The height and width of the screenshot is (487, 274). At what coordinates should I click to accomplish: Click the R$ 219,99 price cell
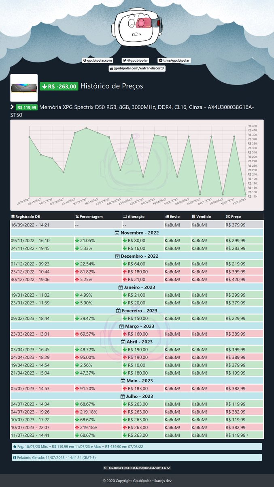(x=244, y=264)
